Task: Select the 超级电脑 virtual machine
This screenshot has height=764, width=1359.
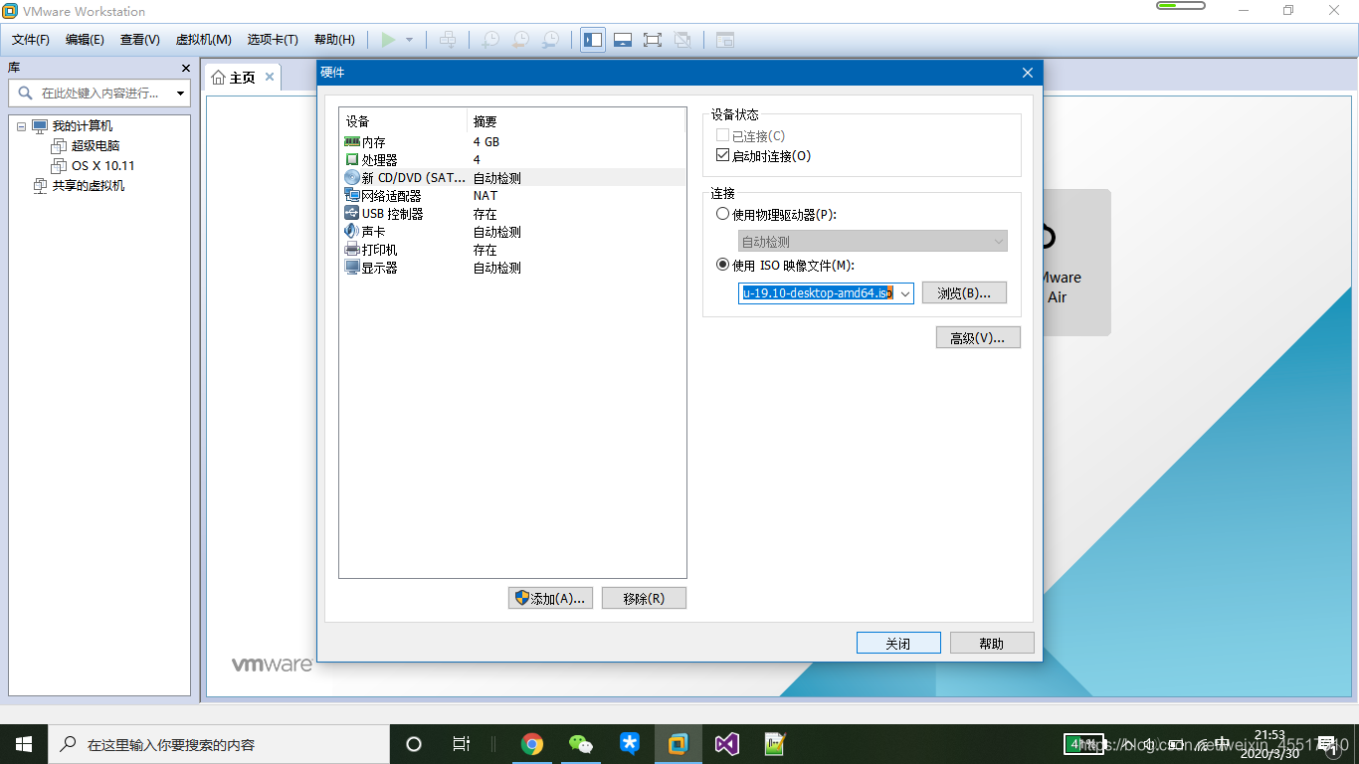Action: 96,146
